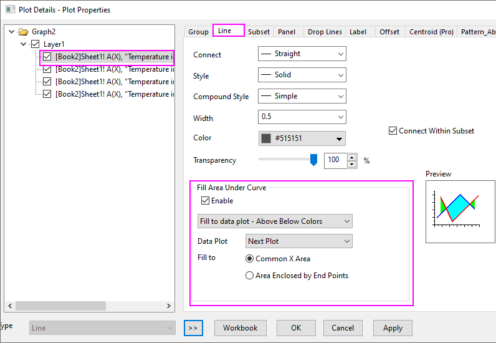Increase transparency with the up spinner arrow

click(x=352, y=157)
